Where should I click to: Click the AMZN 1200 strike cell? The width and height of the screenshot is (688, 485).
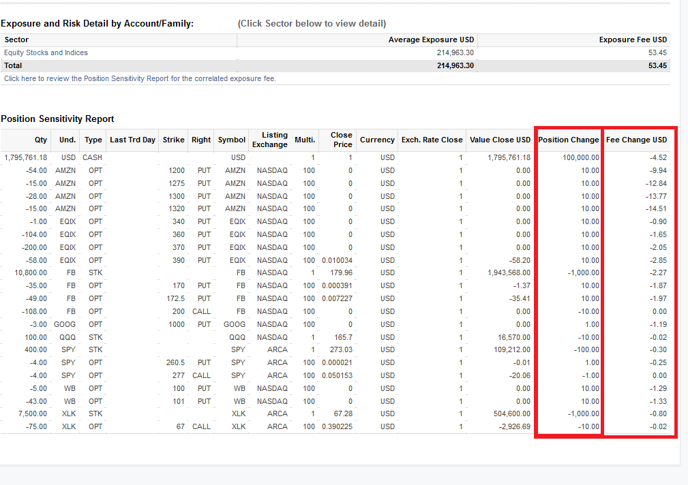pyautogui.click(x=177, y=170)
